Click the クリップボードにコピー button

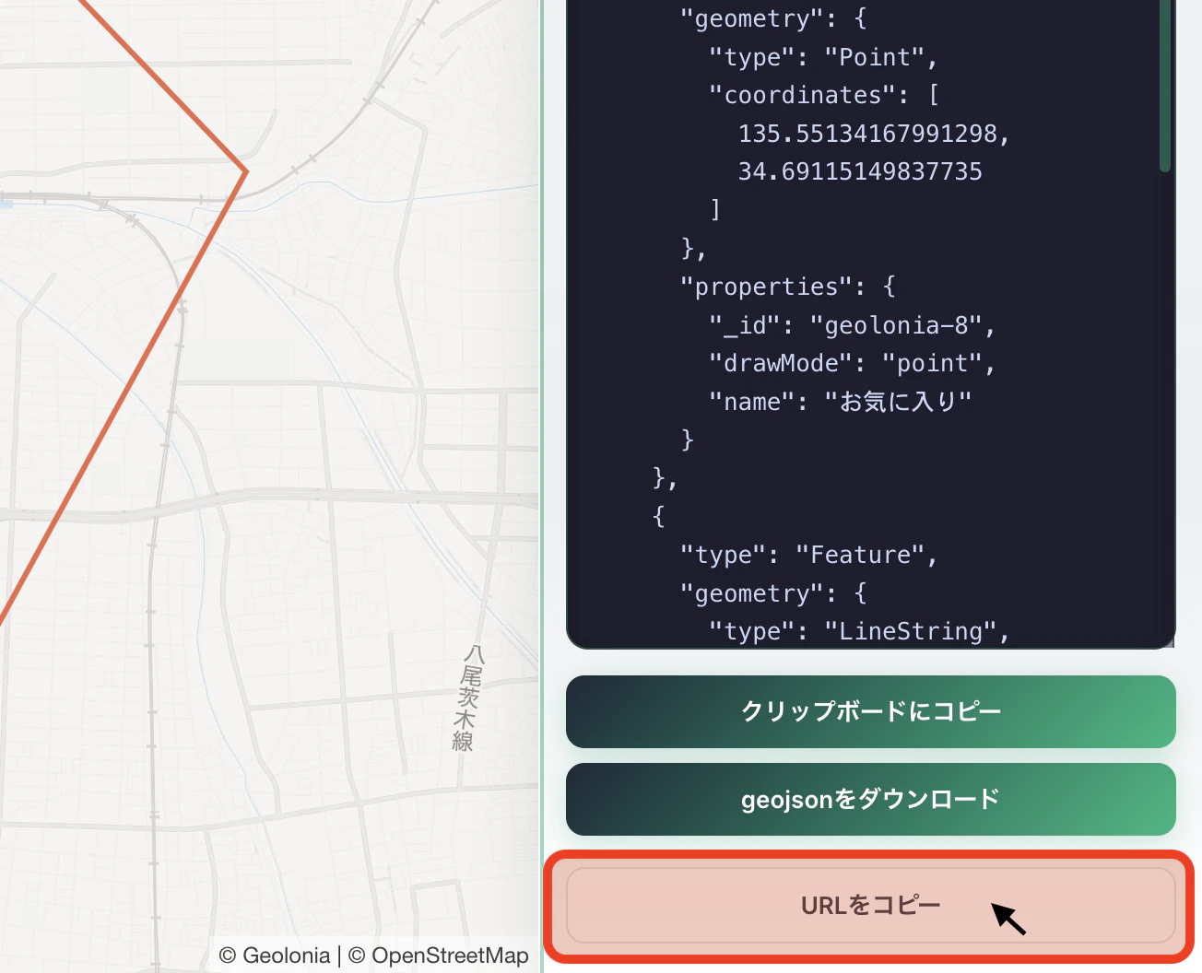[870, 711]
